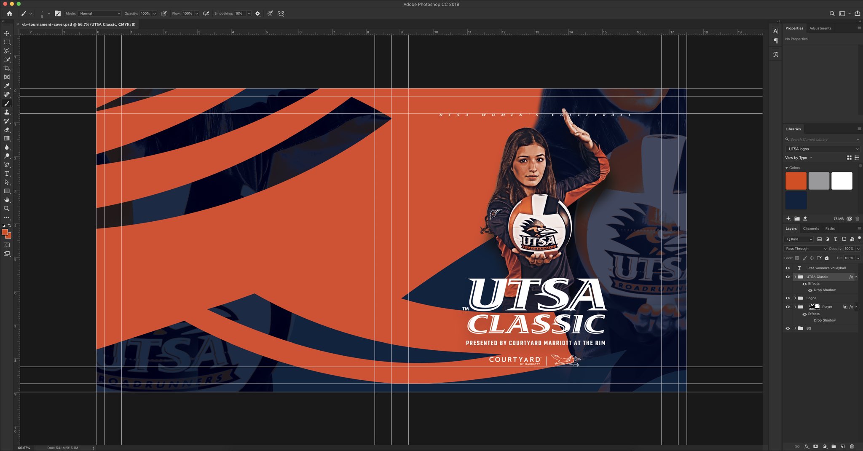The width and height of the screenshot is (863, 451).
Task: Expand the UTSA Classic group
Action: coord(795,277)
